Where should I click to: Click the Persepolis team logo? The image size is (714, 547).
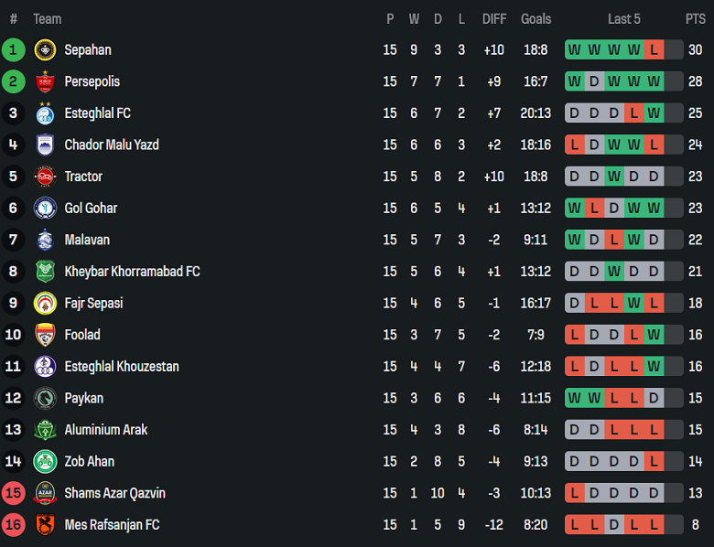45,82
